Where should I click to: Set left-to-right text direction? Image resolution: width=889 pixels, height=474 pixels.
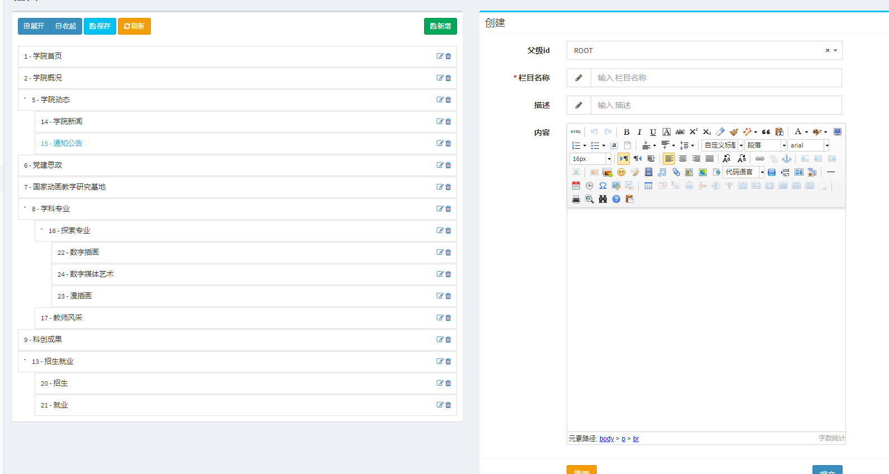624,159
